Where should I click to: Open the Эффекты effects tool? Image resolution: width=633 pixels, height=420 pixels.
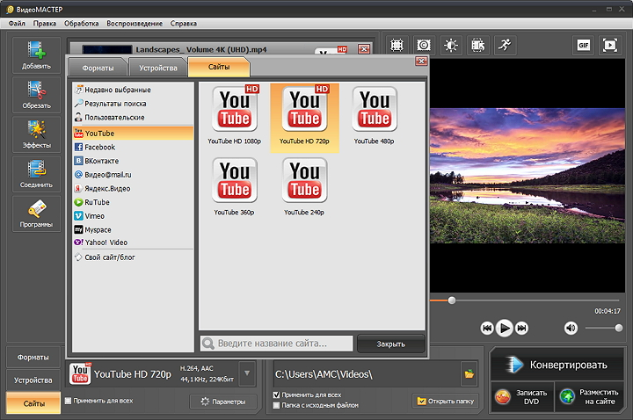(x=36, y=134)
